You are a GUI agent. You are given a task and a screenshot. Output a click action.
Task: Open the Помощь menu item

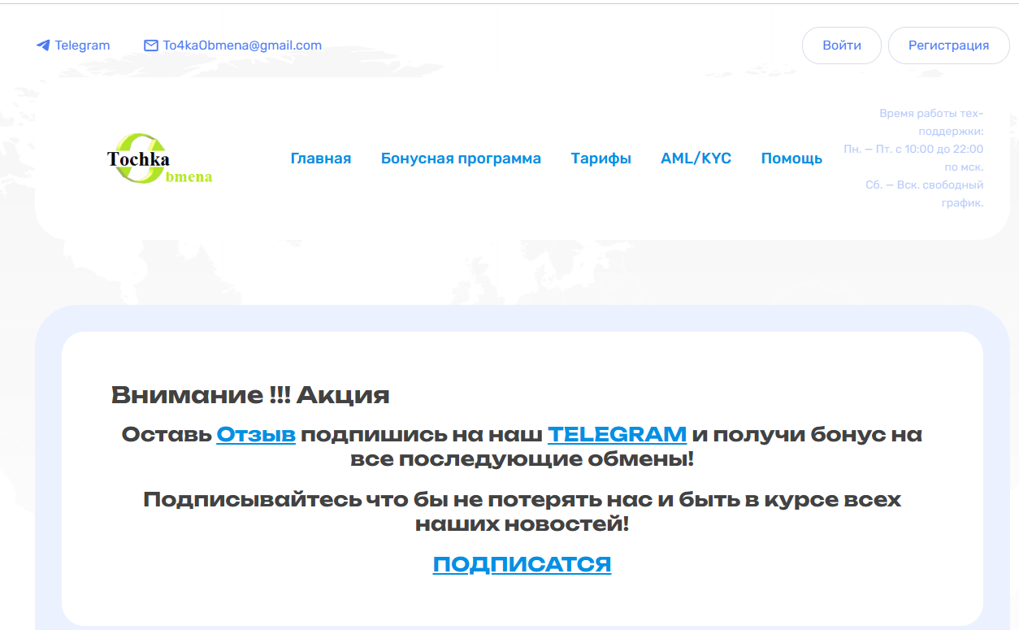(791, 159)
